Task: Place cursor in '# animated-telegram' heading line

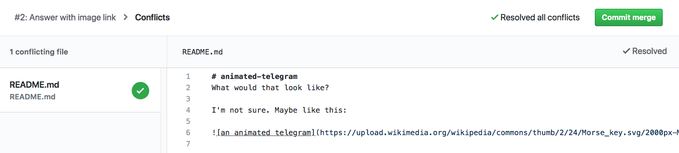Action: point(255,76)
